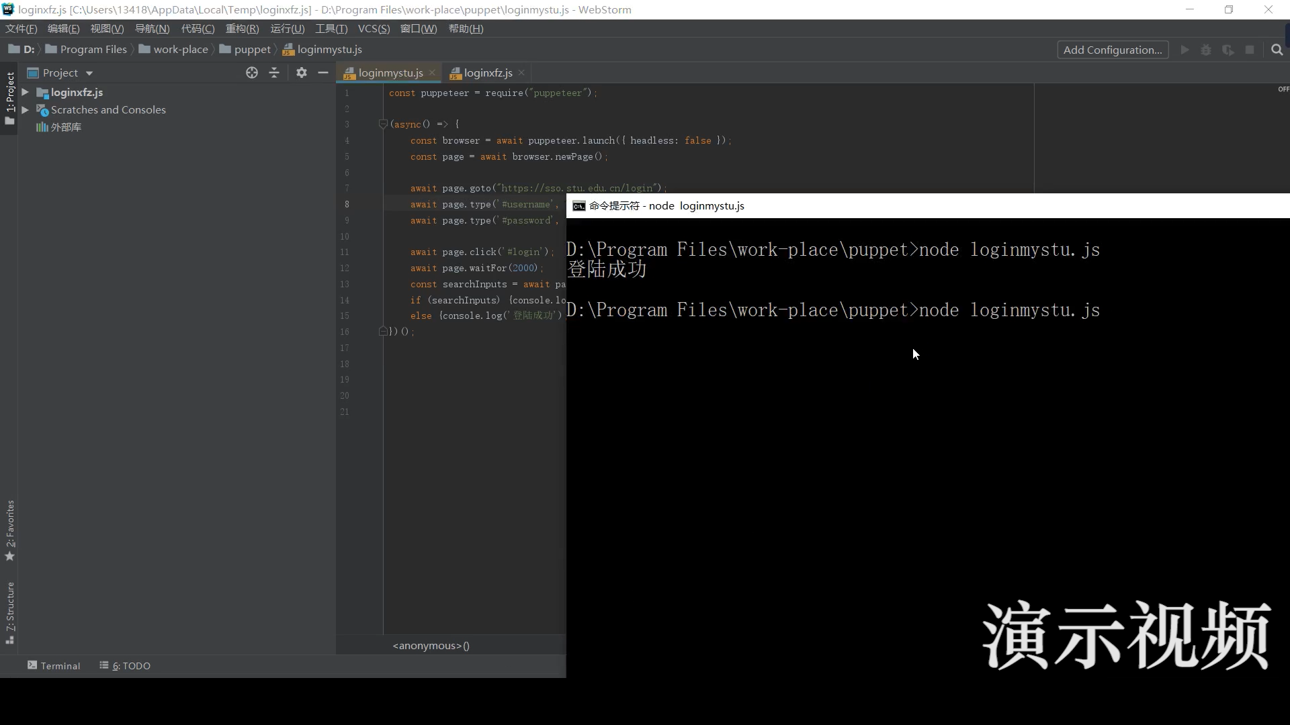Image resolution: width=1290 pixels, height=725 pixels.
Task: Open Project panel settings gear
Action: pyautogui.click(x=302, y=72)
